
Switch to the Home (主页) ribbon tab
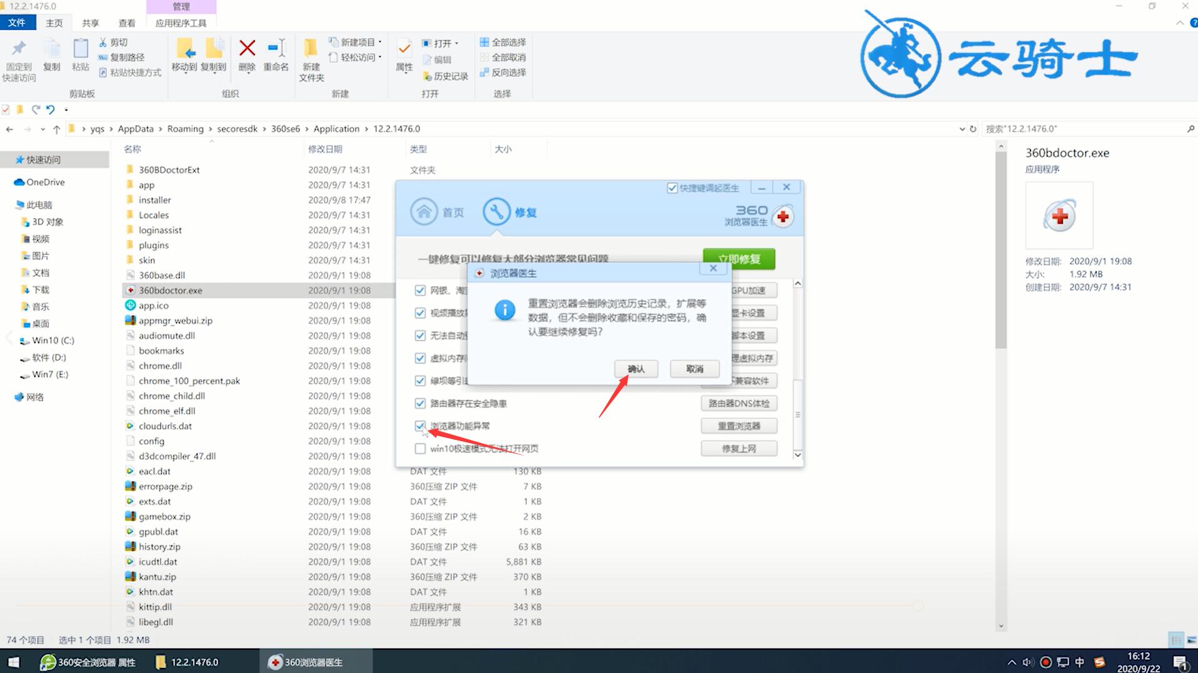pos(54,22)
